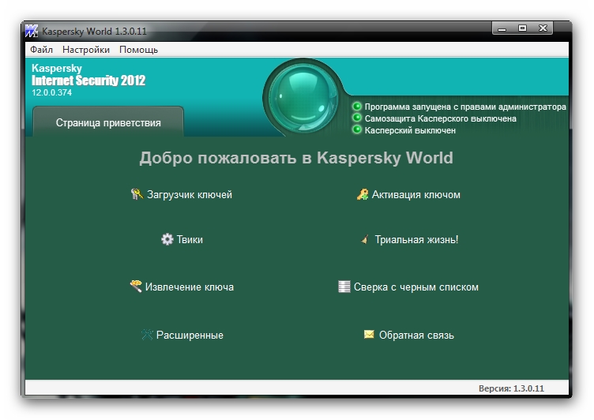The height and width of the screenshot is (420, 594).
Task: Click the text Программа запущена с правами администратора
Action: 465,107
